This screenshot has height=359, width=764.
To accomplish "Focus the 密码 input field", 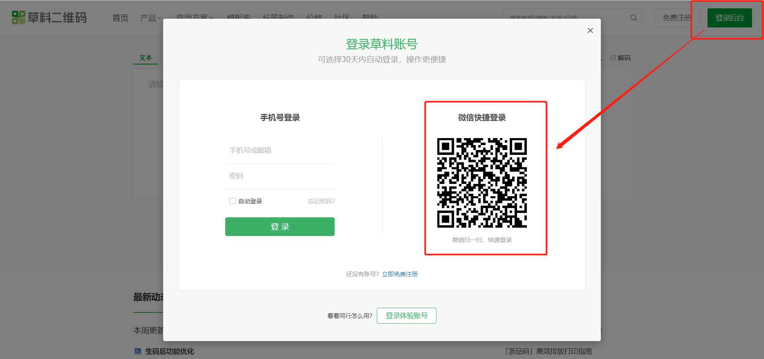I will point(280,176).
